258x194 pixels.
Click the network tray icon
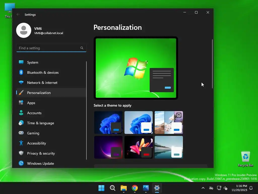[219, 188]
